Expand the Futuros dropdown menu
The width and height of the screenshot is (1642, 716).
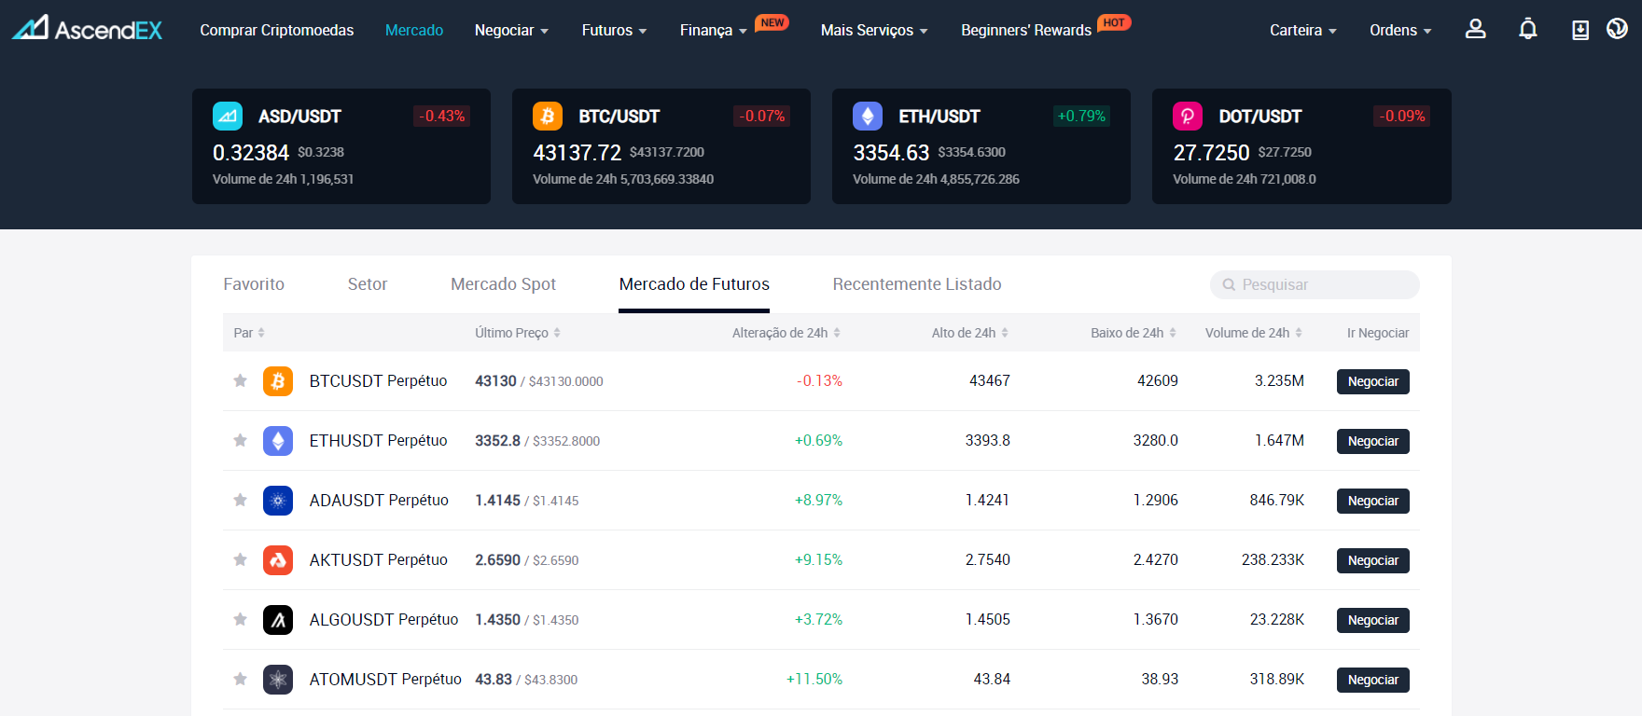(x=614, y=30)
